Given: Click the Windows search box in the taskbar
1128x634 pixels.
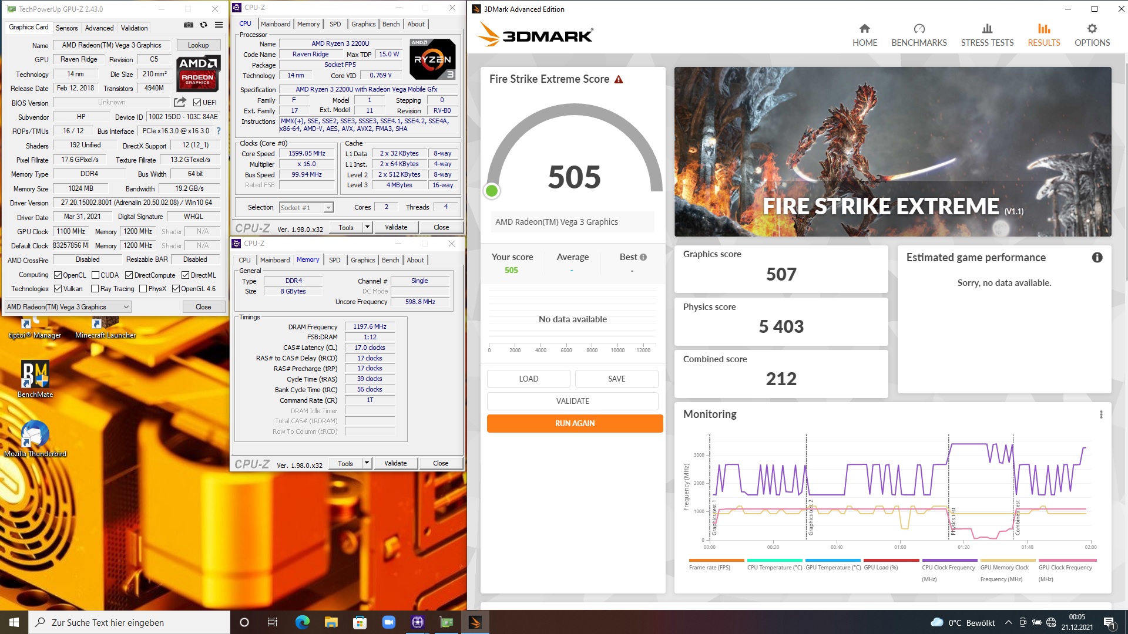Looking at the screenshot, I should [x=129, y=622].
